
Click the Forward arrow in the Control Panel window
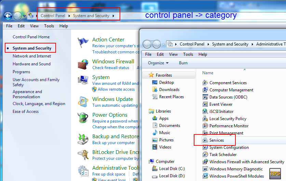17,16
